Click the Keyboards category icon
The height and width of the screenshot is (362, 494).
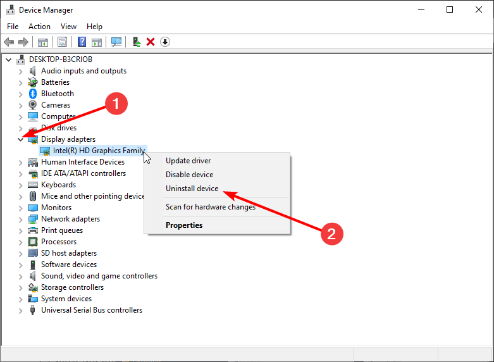click(x=33, y=185)
